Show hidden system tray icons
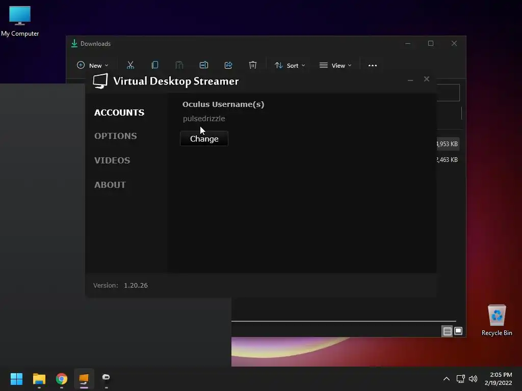522x391 pixels. click(x=447, y=379)
